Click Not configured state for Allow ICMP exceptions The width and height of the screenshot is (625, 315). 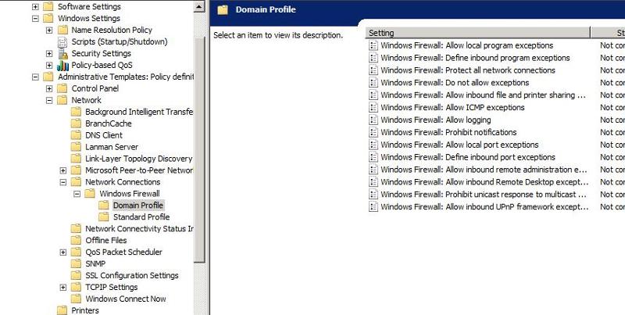point(612,107)
